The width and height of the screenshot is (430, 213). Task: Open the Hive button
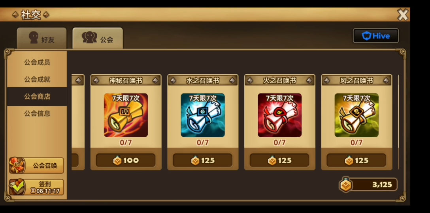[376, 36]
